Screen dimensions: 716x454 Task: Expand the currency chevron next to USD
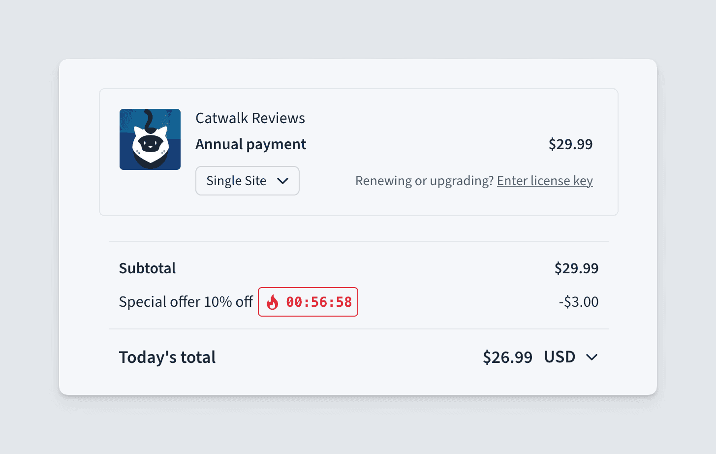coord(592,357)
